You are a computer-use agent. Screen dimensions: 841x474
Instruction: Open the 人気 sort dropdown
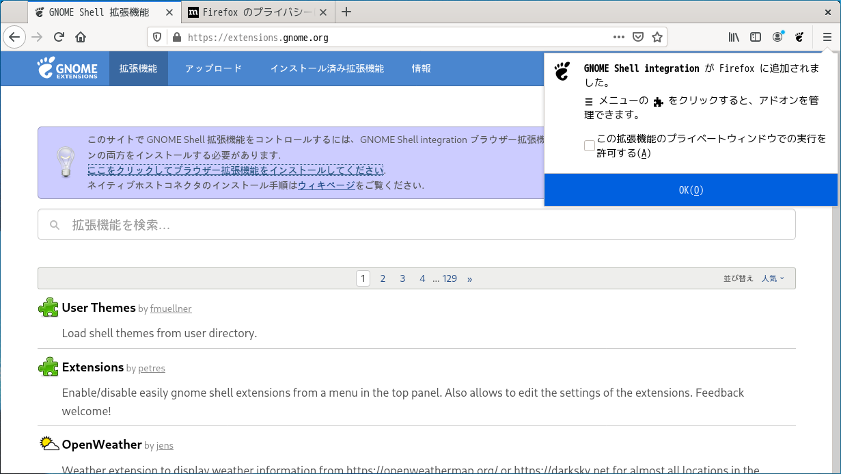click(x=773, y=278)
